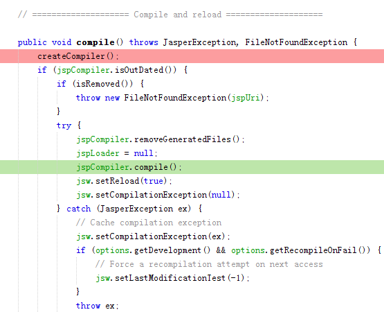Click the 'throw ex;' statement
The height and width of the screenshot is (312, 384).
(98, 306)
